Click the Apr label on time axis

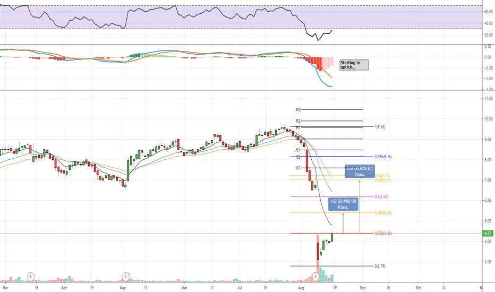64,288
